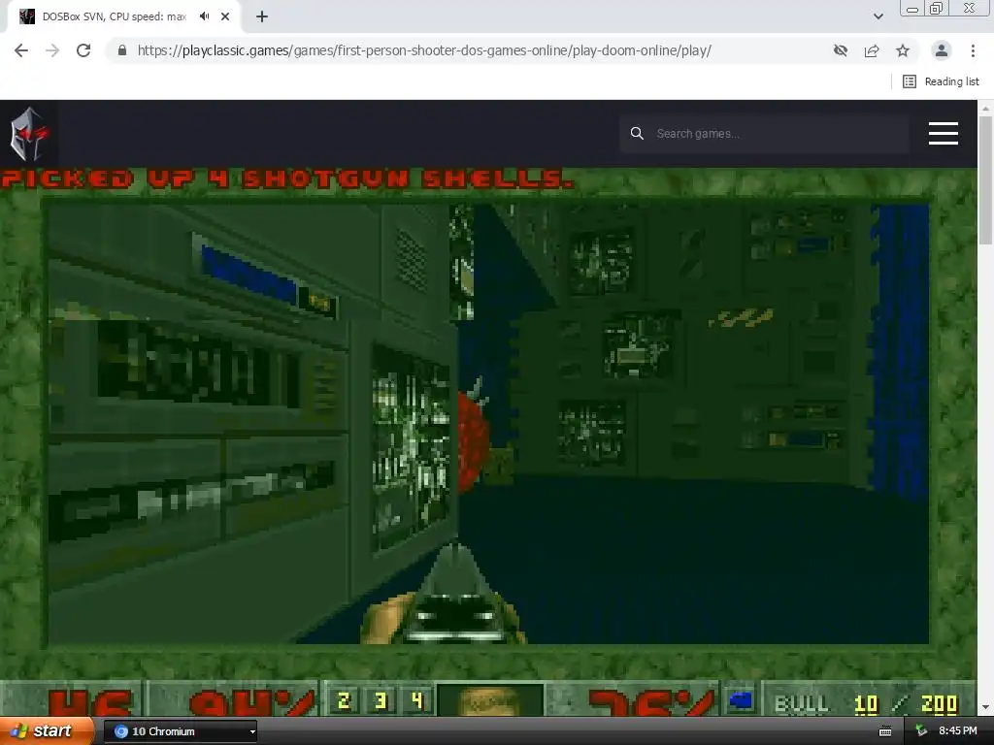Click weapon slot 2 in Doom HUD
The width and height of the screenshot is (994, 745).
[344, 700]
